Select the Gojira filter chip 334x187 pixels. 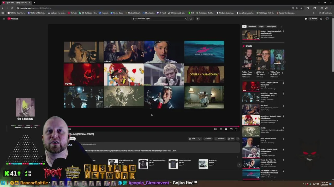tap(261, 26)
